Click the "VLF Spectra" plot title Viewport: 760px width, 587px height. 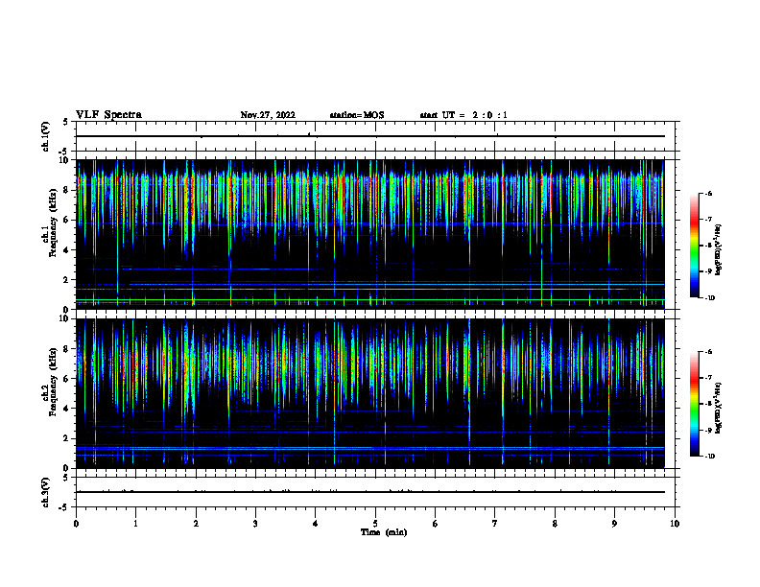[108, 115]
